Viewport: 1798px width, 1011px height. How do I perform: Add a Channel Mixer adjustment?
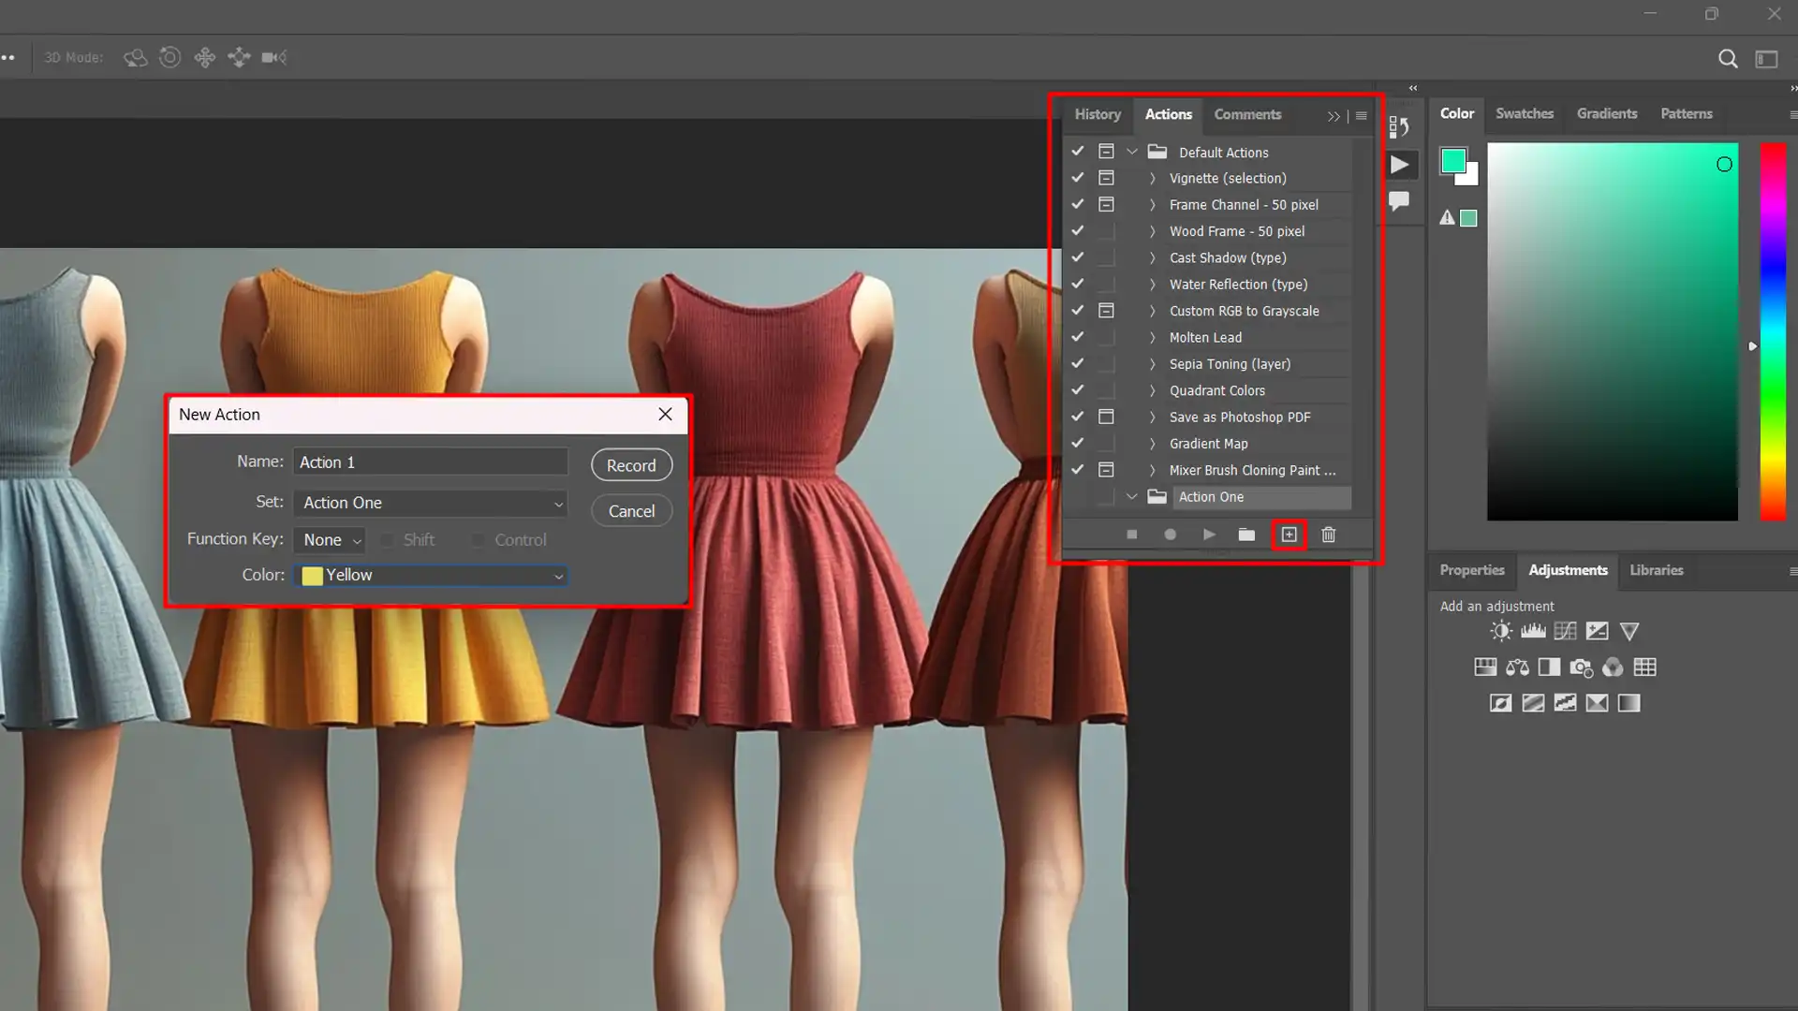(1613, 667)
